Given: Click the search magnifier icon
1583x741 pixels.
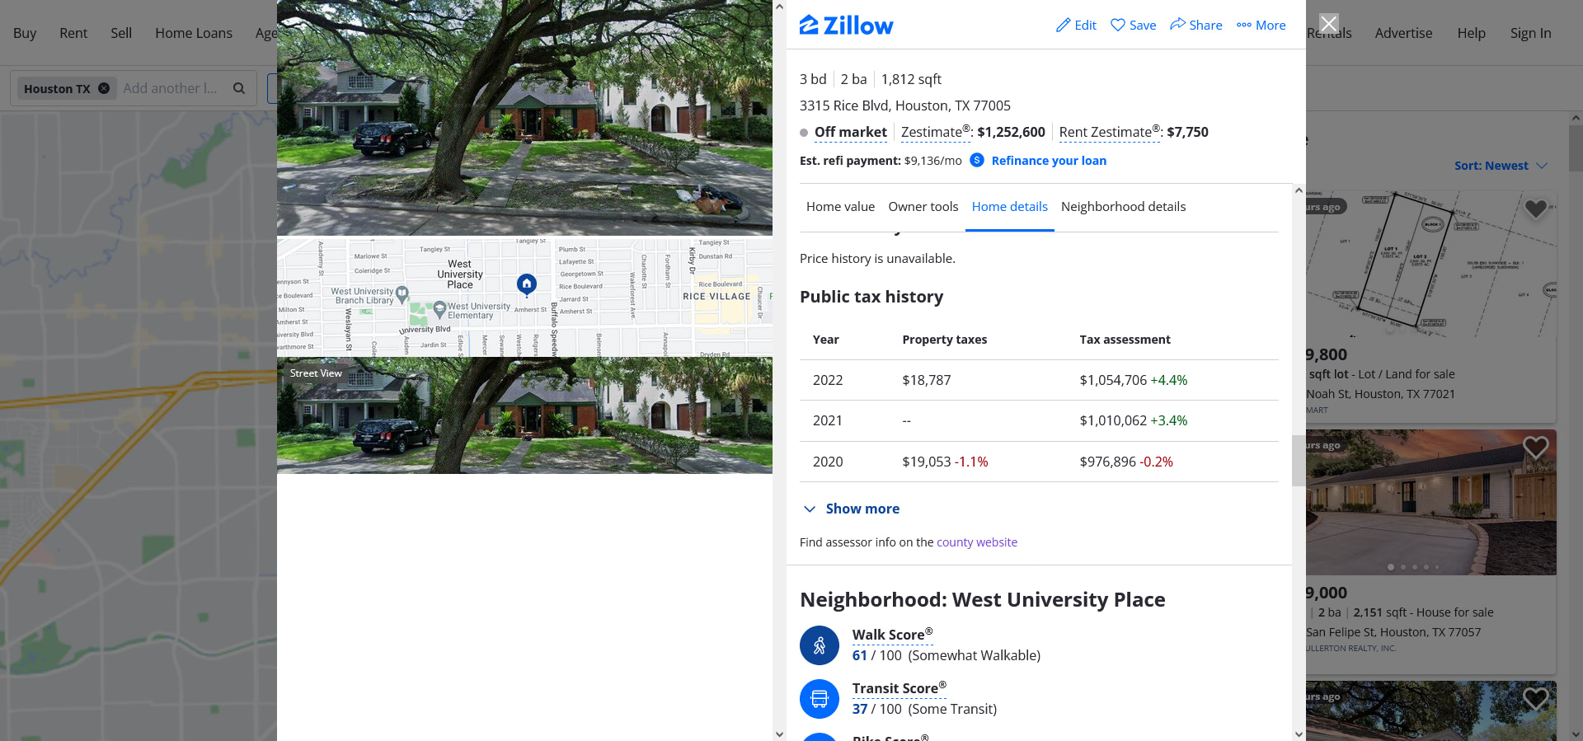Looking at the screenshot, I should point(239,88).
